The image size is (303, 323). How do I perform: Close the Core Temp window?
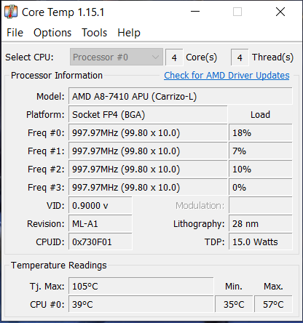(280, 12)
